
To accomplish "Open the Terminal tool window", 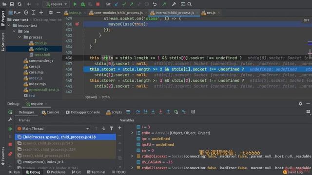I will pos(96,172).
